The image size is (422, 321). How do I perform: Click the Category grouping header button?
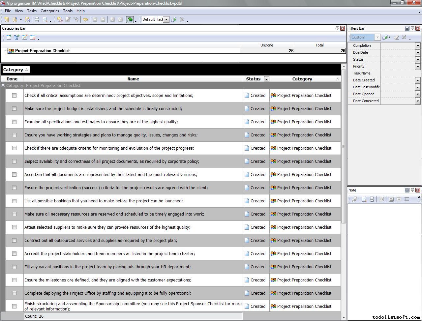pyautogui.click(x=15, y=70)
